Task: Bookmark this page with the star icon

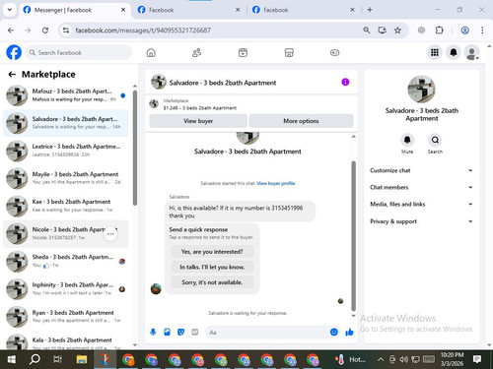Action: click(x=397, y=31)
